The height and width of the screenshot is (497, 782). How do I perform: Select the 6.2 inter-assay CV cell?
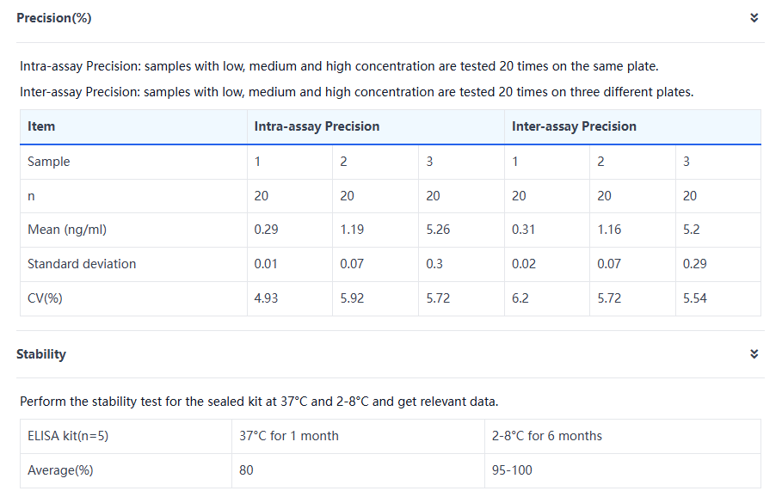(520, 298)
